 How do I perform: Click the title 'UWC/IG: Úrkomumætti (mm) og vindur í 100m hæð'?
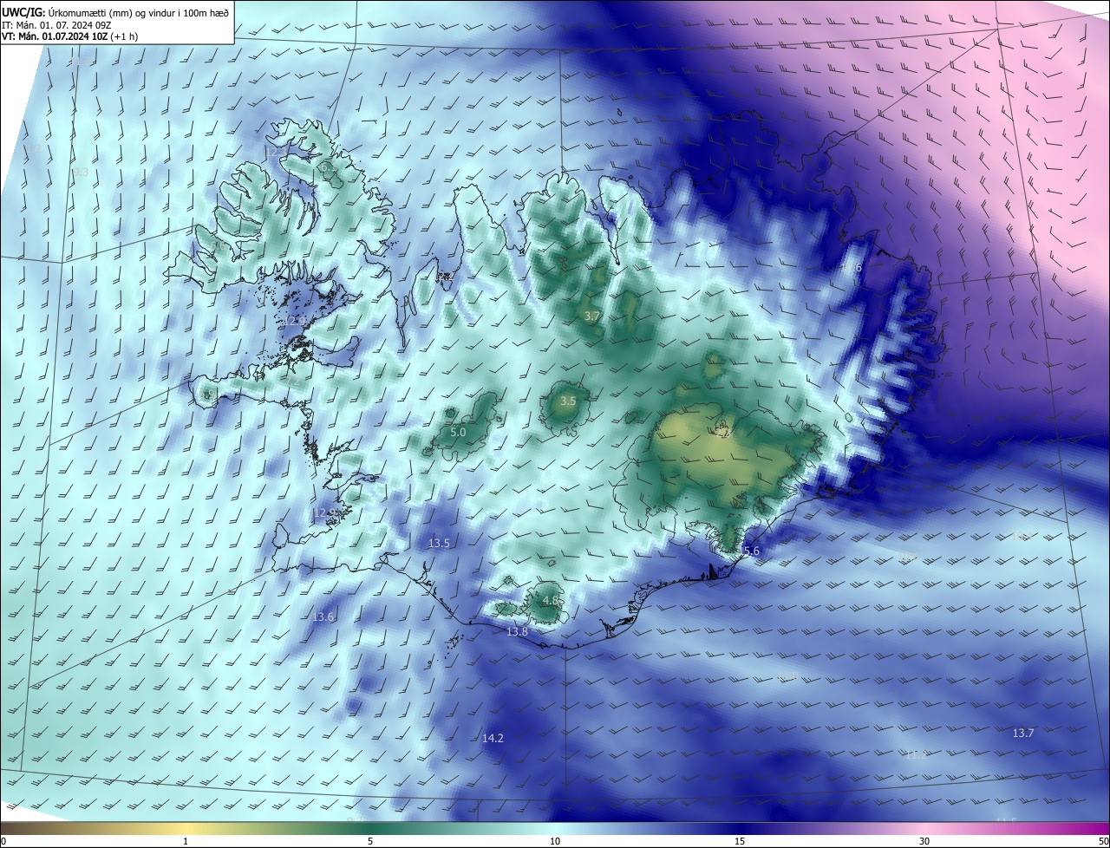[x=114, y=11]
